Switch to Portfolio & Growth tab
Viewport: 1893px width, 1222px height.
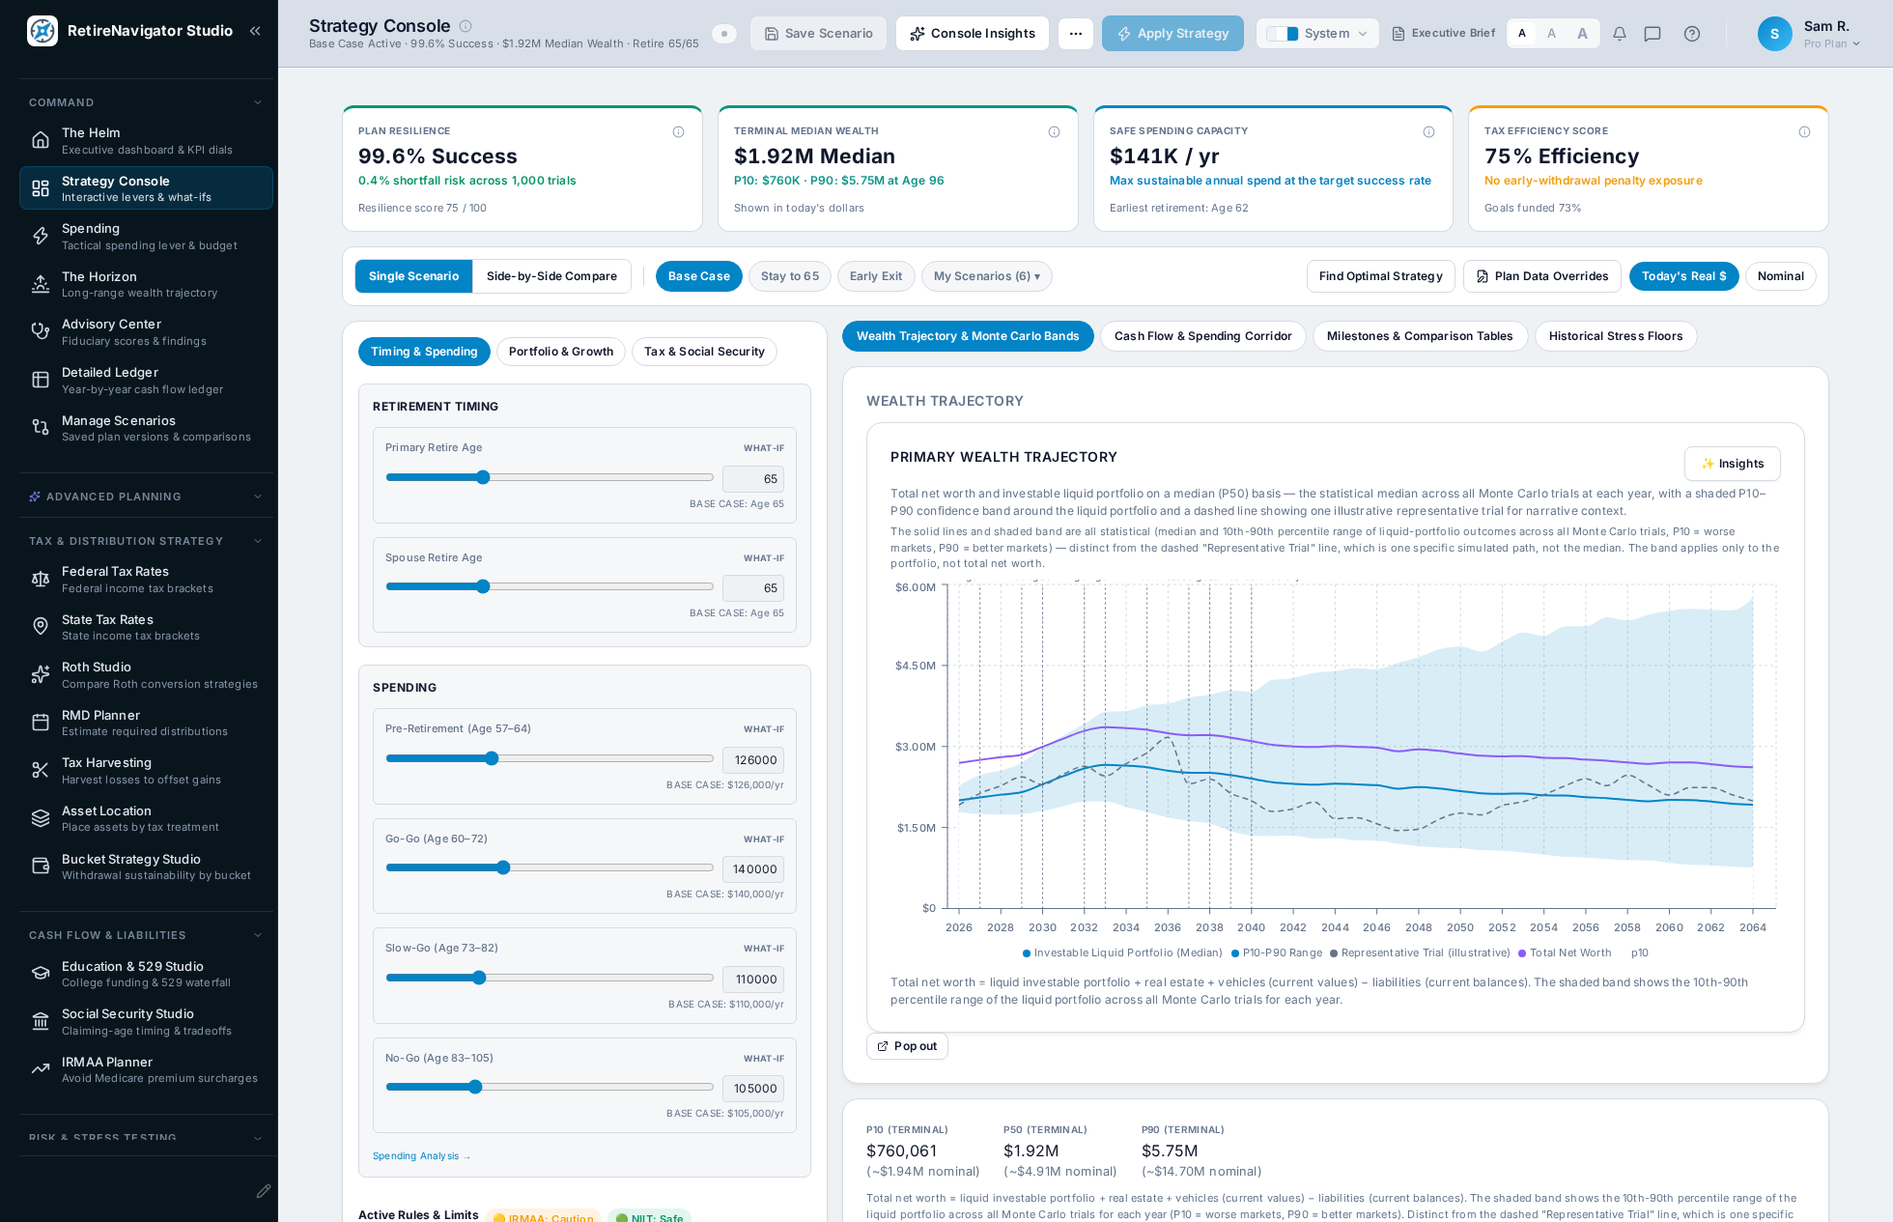tap(561, 352)
